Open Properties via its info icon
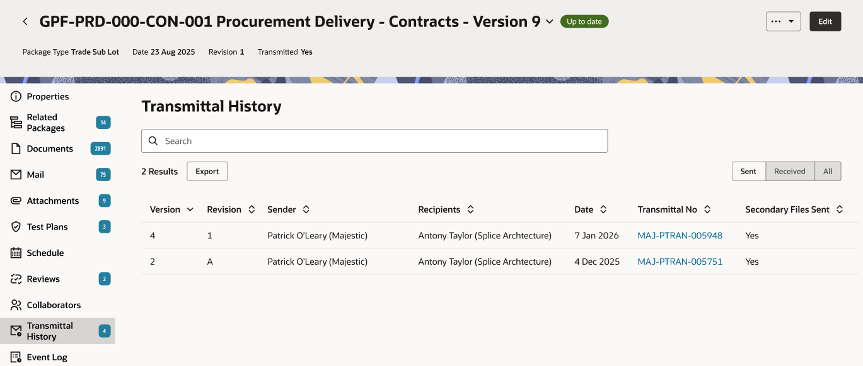 click(x=16, y=96)
